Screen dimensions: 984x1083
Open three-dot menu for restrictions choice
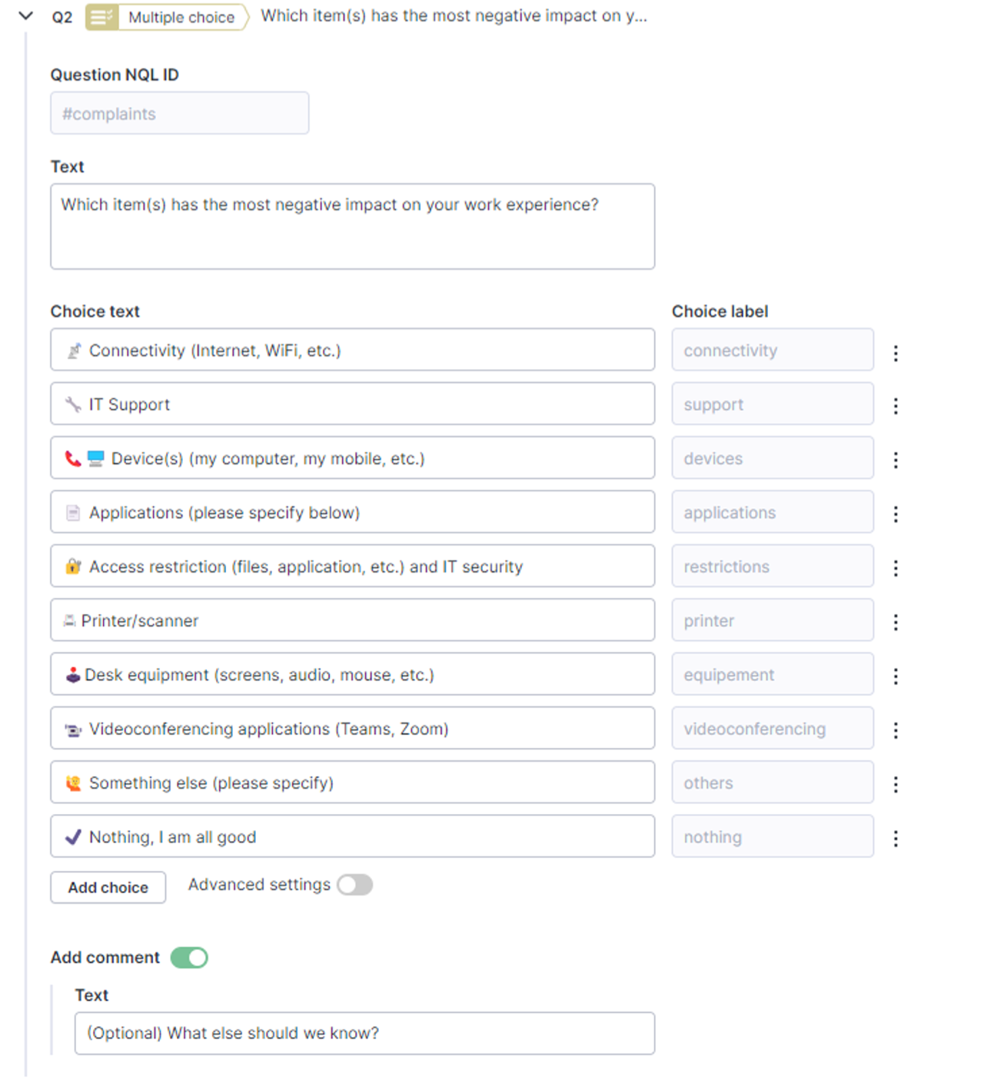896,568
